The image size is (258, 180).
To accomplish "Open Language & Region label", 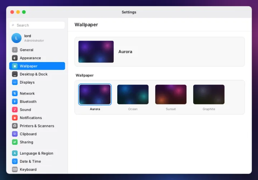I will coord(37,153).
